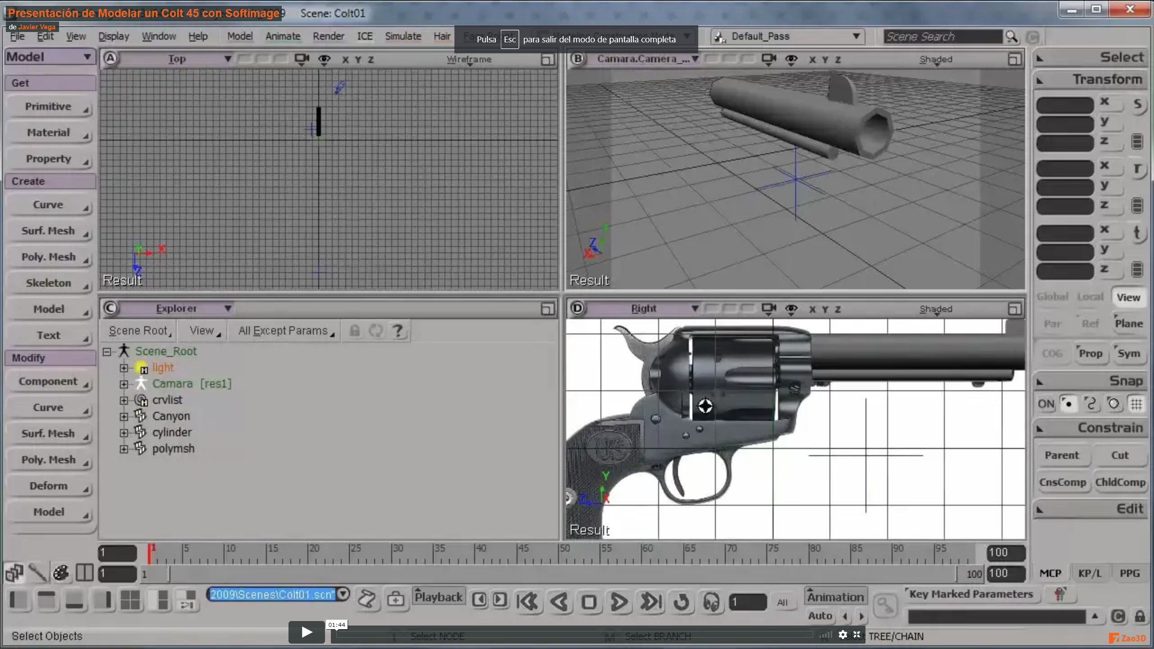Screen dimensions: 1154x649
Task: Open the Render menu
Action: (328, 36)
